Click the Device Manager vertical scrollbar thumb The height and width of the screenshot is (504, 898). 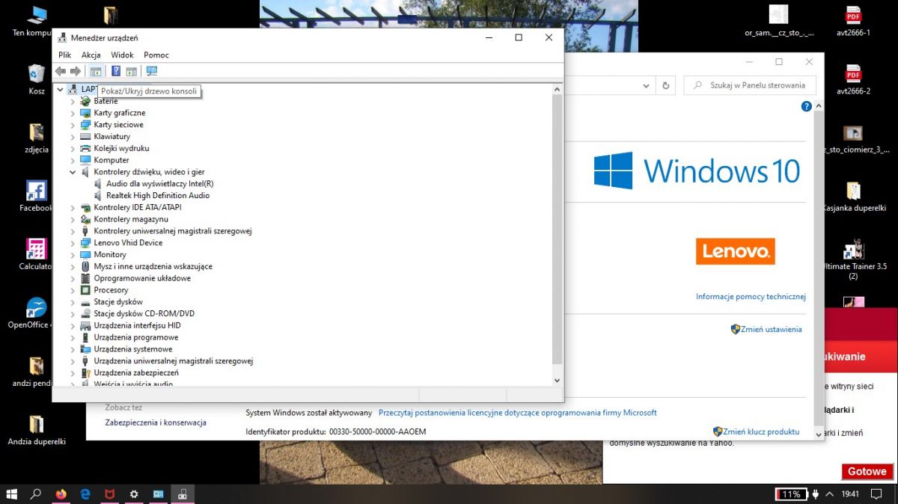coord(556,230)
